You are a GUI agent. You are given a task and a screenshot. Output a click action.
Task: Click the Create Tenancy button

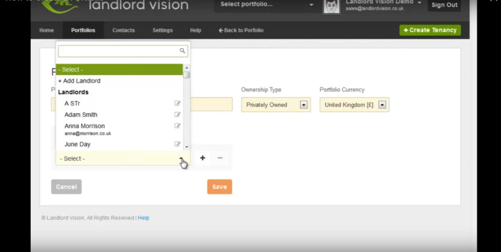coord(430,30)
